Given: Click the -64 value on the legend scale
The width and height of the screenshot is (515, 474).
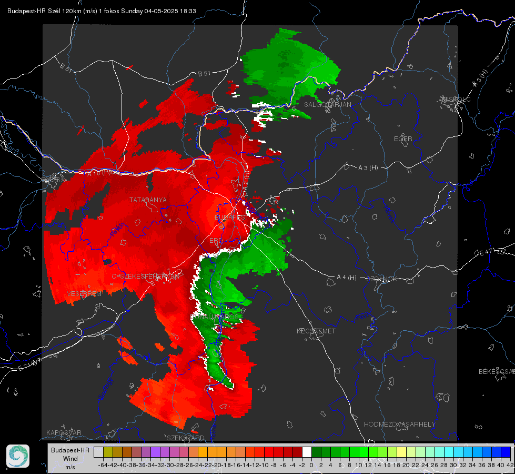Looking at the screenshot, I should [x=103, y=465].
